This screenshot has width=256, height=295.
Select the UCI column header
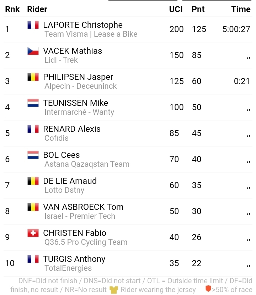coord(176,9)
